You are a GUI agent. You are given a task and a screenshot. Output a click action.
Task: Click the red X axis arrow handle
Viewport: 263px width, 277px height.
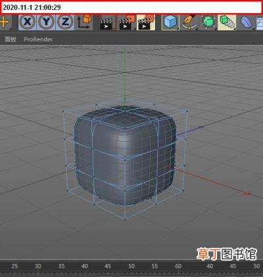248,193
